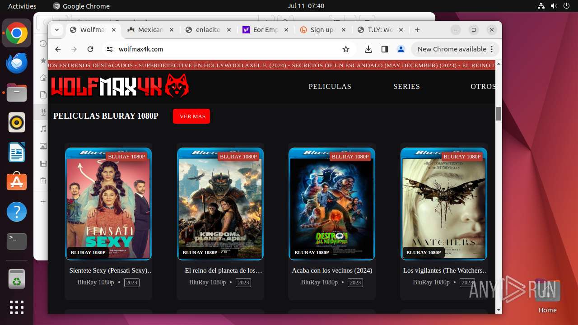Image resolution: width=578 pixels, height=325 pixels.
Task: Open the network status icon
Action: click(541, 6)
